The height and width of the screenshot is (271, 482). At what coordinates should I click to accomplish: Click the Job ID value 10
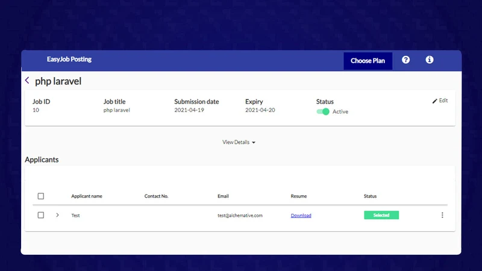pos(36,110)
